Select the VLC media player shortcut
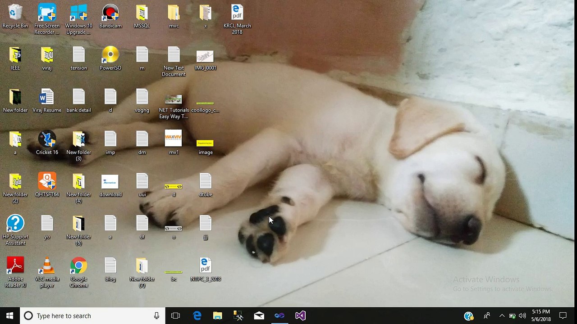Screen dimensions: 577x324 click(47, 271)
